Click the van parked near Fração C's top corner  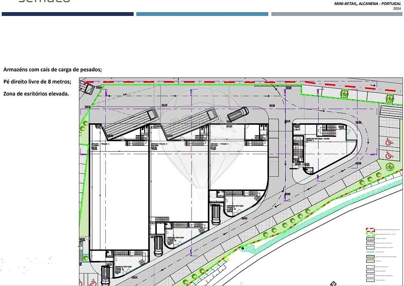[x=238, y=114]
